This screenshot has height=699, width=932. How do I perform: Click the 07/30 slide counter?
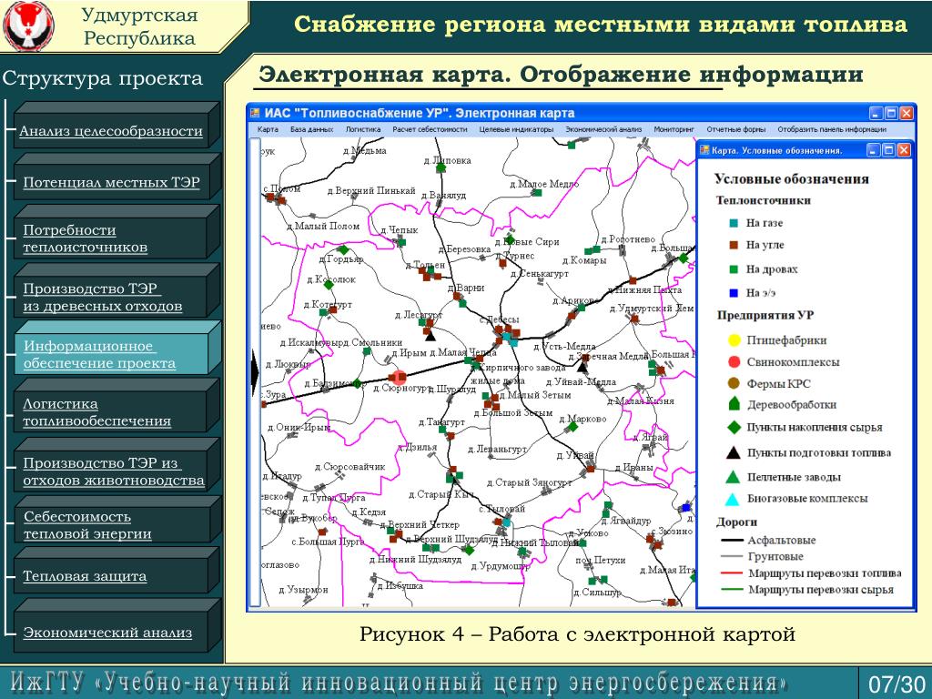click(897, 684)
